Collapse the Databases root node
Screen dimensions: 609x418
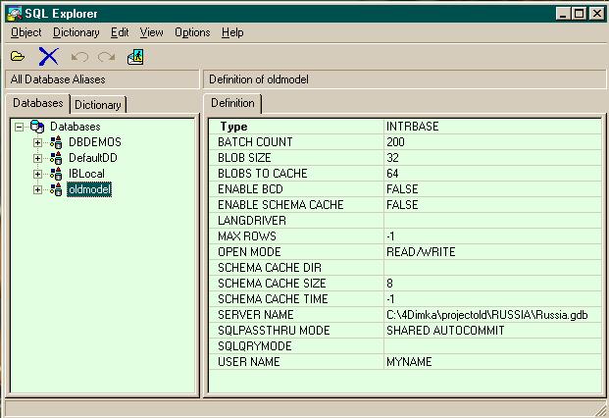coord(19,127)
